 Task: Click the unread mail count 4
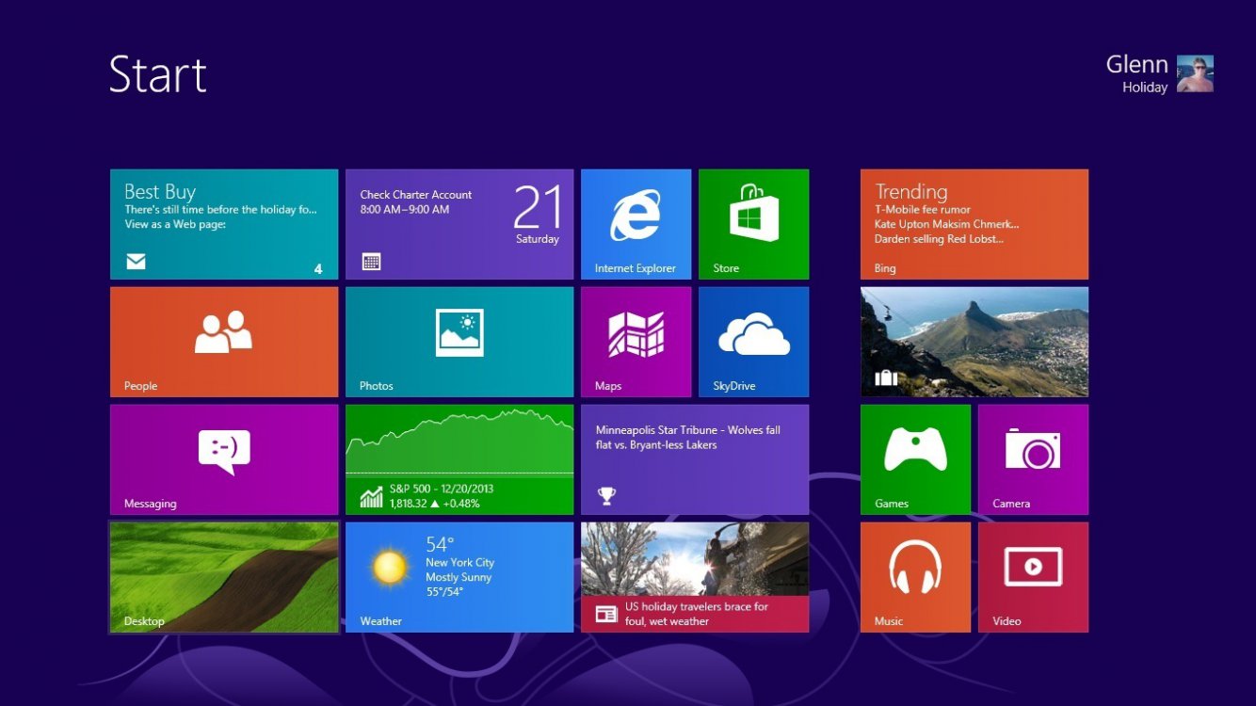(x=318, y=269)
